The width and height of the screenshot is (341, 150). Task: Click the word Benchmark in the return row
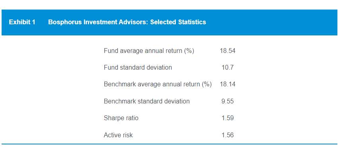click(120, 84)
